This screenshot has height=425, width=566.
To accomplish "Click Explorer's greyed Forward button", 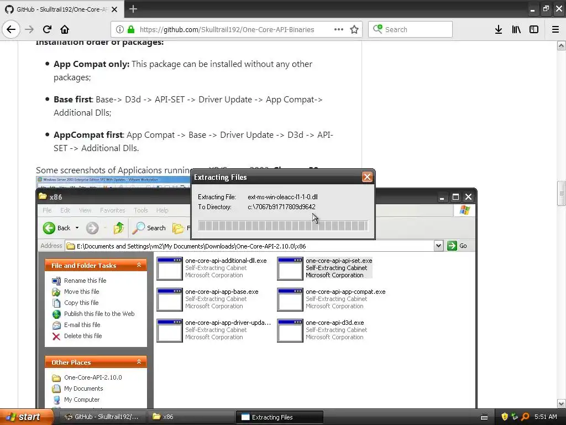I will click(92, 227).
